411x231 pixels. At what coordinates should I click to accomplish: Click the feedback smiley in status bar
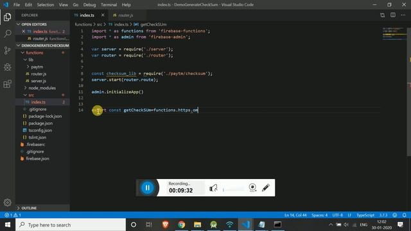coord(395,215)
